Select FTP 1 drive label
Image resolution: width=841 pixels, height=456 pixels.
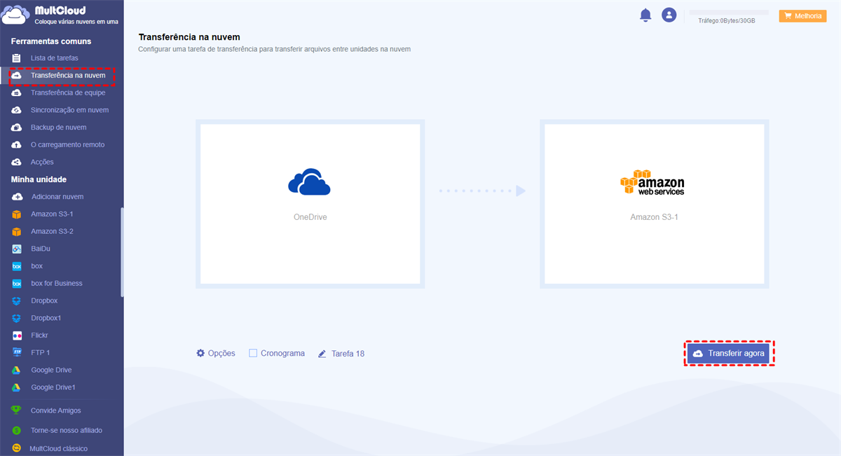(x=41, y=352)
